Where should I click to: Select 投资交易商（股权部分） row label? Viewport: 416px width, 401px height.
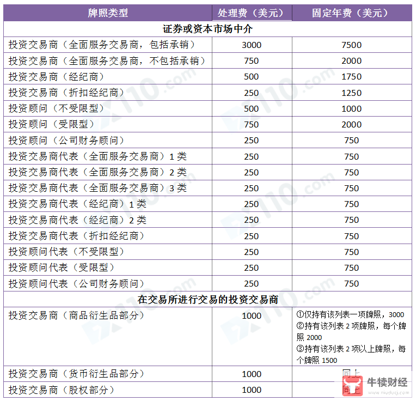tap(63, 390)
